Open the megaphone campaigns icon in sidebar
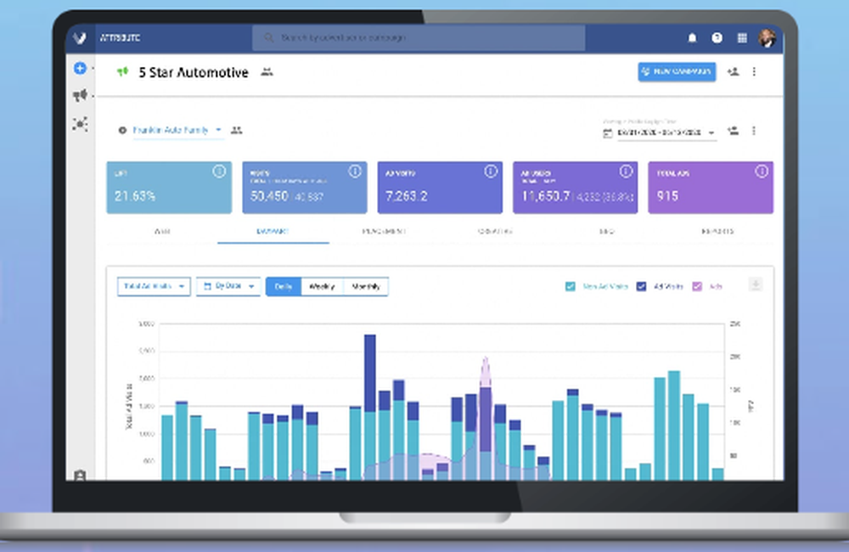Screen dimensions: 849x552 80,96
